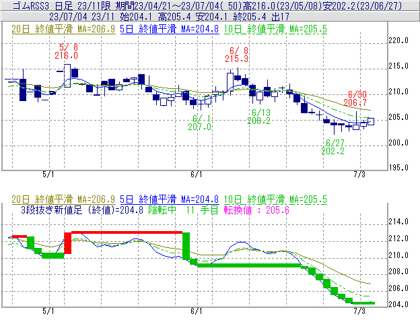Click the long green horizontal bar in lower chart
The width and height of the screenshot is (420, 320).
pyautogui.click(x=248, y=265)
